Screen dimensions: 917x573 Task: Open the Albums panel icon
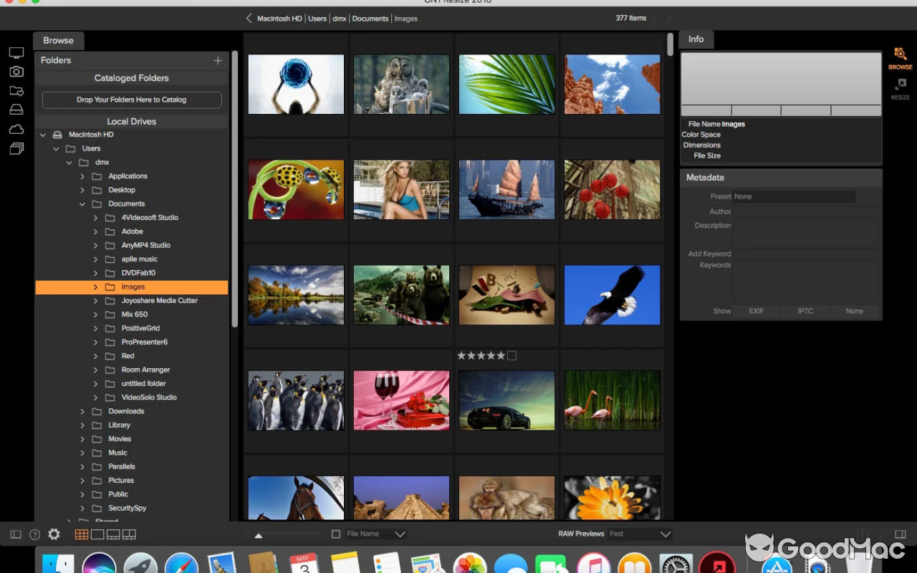15,148
